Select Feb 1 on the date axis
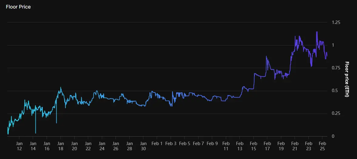 (x=157, y=144)
